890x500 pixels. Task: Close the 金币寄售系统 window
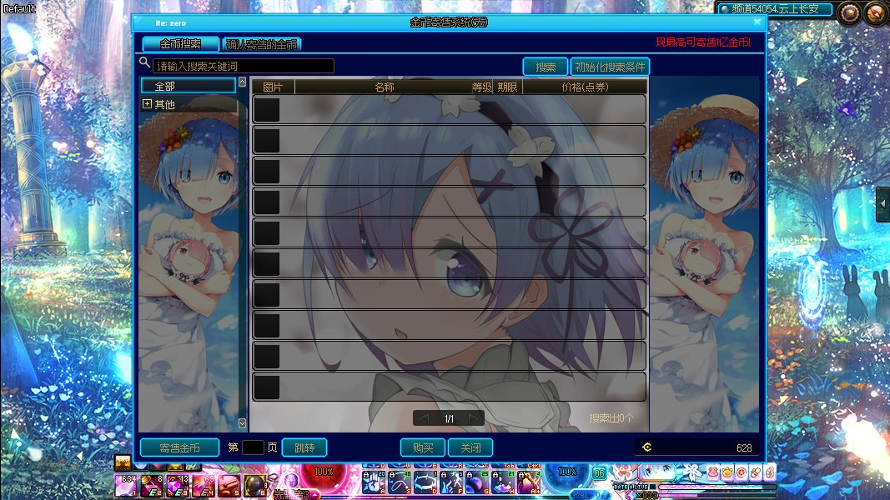tap(757, 22)
